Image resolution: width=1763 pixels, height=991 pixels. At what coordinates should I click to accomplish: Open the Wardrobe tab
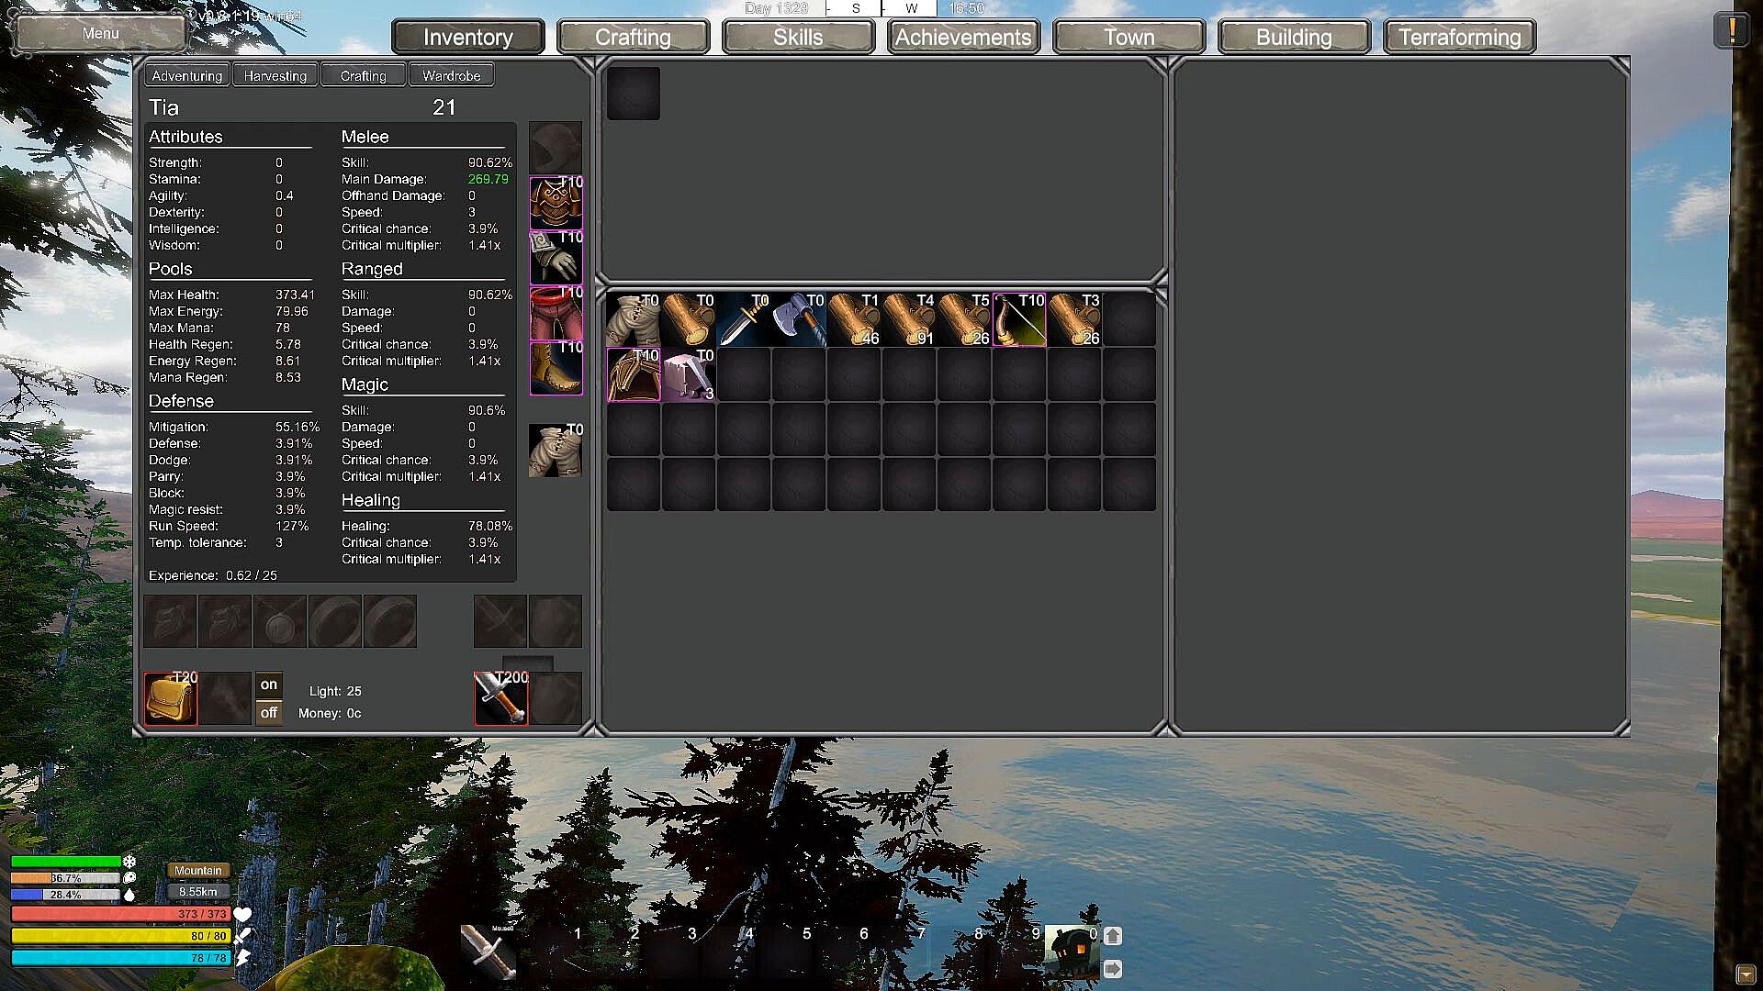(x=451, y=76)
